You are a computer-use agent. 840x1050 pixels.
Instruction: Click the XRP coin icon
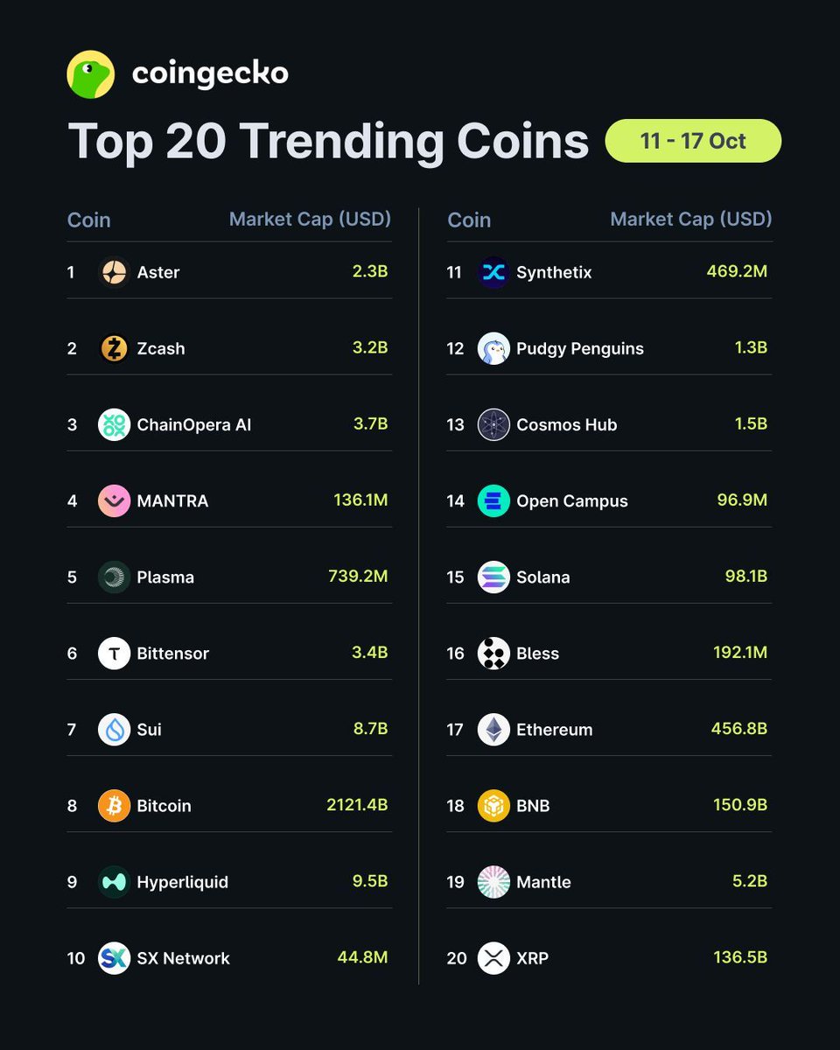[x=493, y=958]
